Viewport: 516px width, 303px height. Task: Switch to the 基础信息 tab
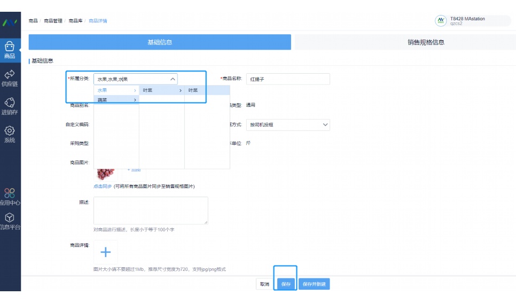(160, 42)
